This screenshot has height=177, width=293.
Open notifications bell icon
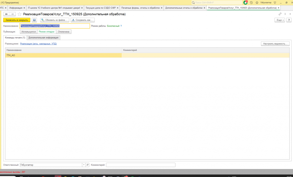tap(245, 3)
